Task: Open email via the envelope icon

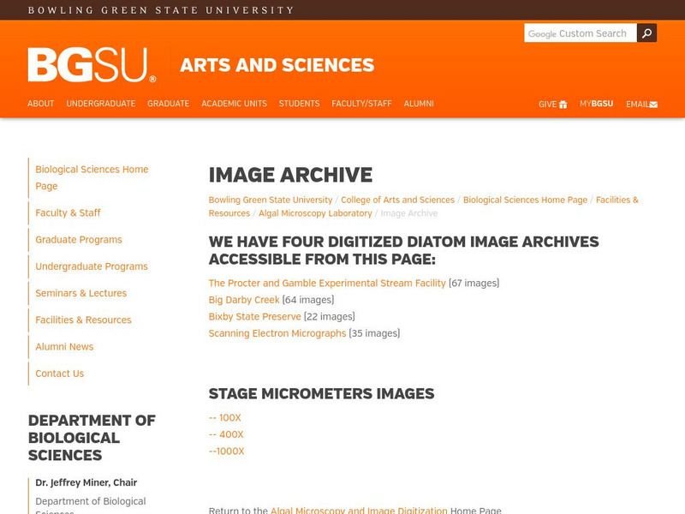Action: point(653,103)
